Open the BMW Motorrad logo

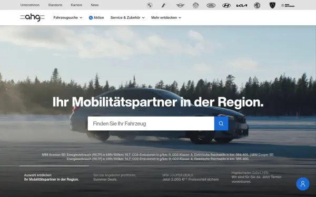click(288, 6)
